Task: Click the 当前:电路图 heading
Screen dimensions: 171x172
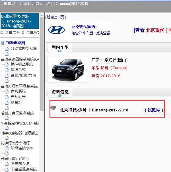Action: (15, 43)
